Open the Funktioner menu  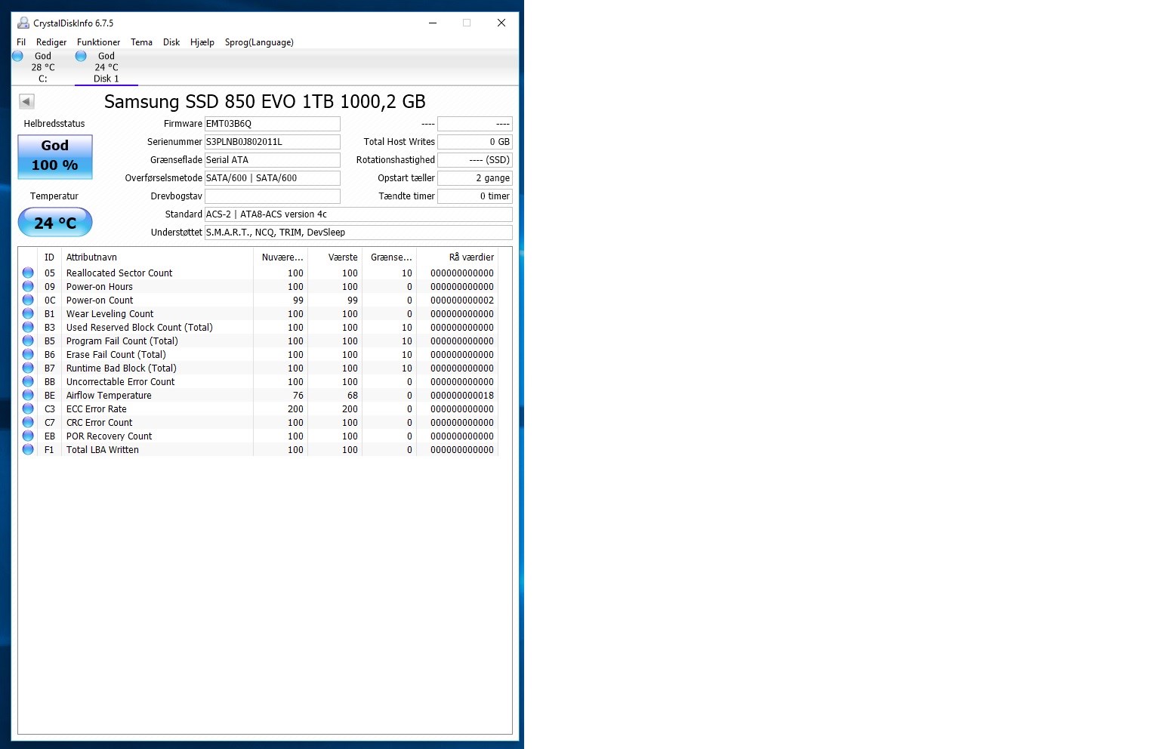[x=98, y=42]
